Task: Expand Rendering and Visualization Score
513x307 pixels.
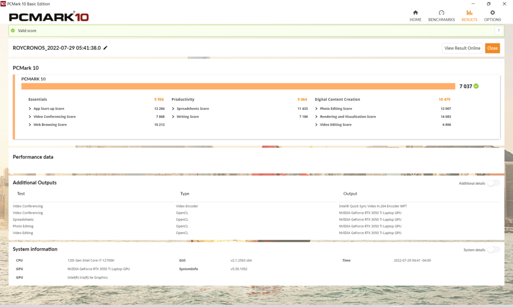Action: tap(317, 116)
